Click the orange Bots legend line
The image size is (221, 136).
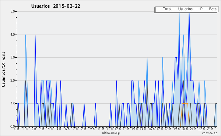coord(206,9)
